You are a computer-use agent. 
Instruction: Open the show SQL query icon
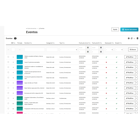tap(134, 38)
